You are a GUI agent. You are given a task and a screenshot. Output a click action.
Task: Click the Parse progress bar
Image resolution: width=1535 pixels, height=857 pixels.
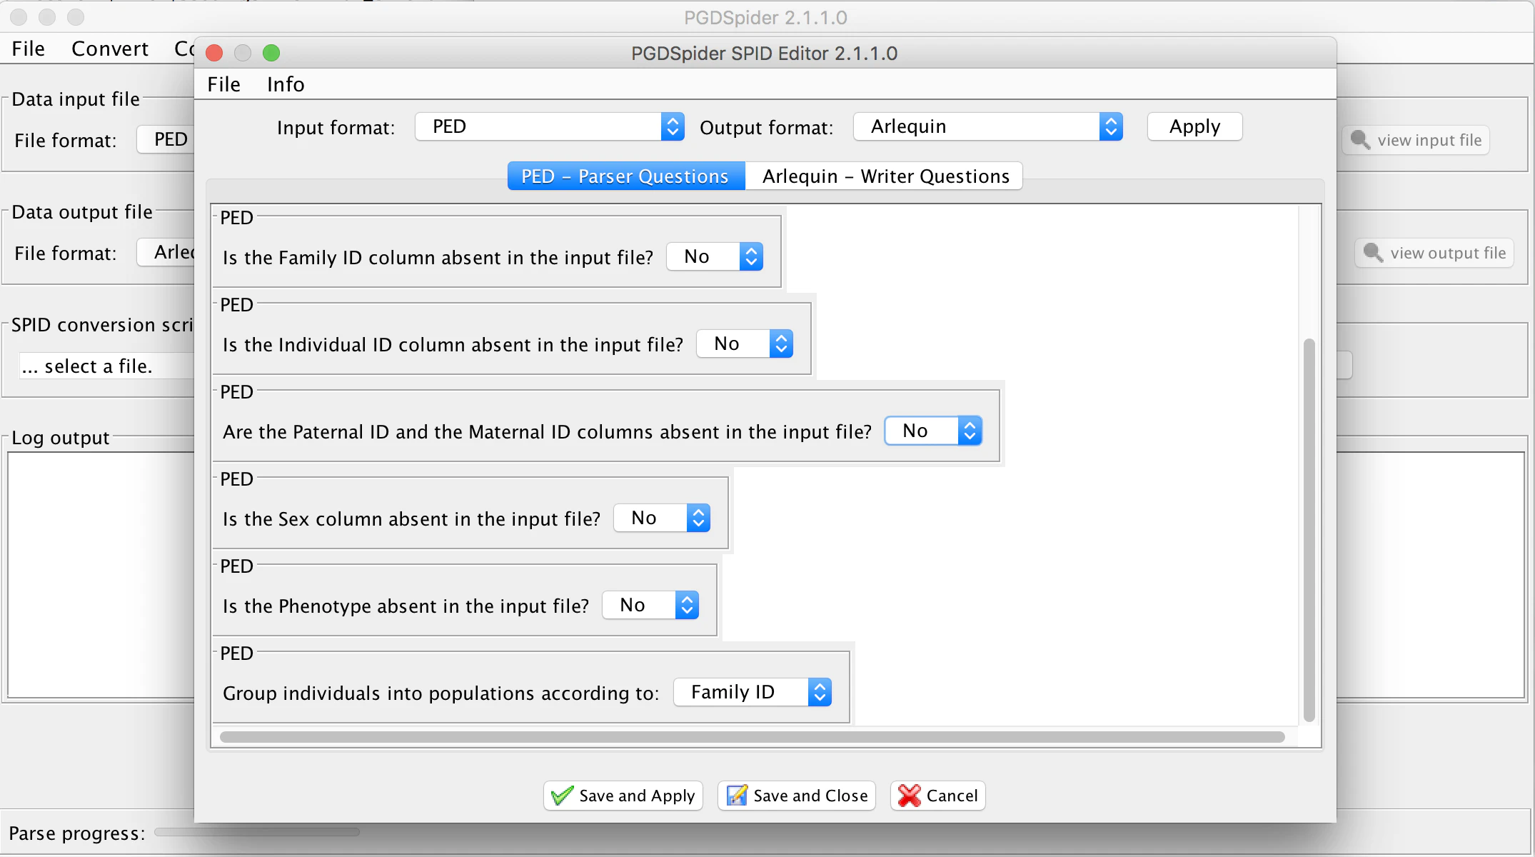[257, 832]
